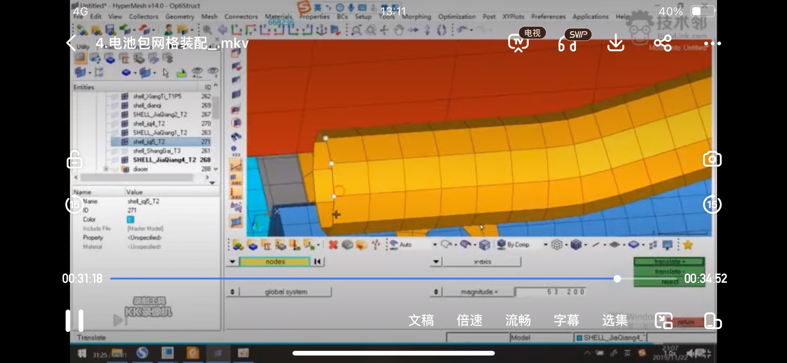Viewport: 787px width, 363px height.
Task: Go back using the video player arrow
Action: point(71,43)
